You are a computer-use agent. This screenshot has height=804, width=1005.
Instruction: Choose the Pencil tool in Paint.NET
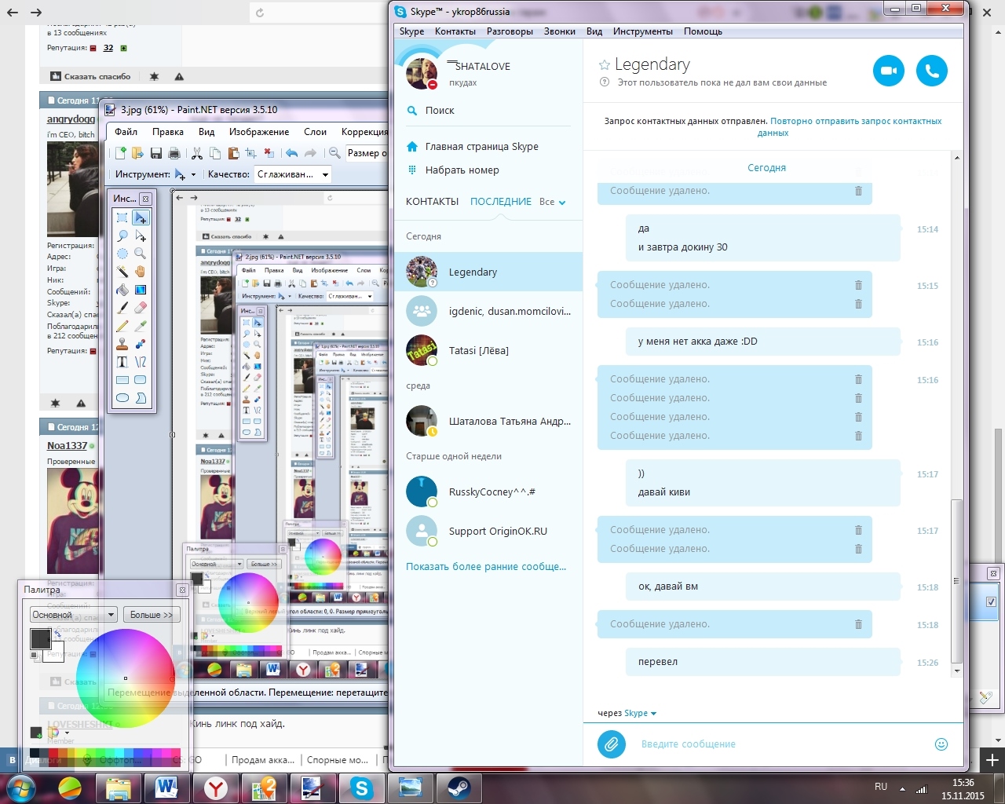tap(122, 326)
